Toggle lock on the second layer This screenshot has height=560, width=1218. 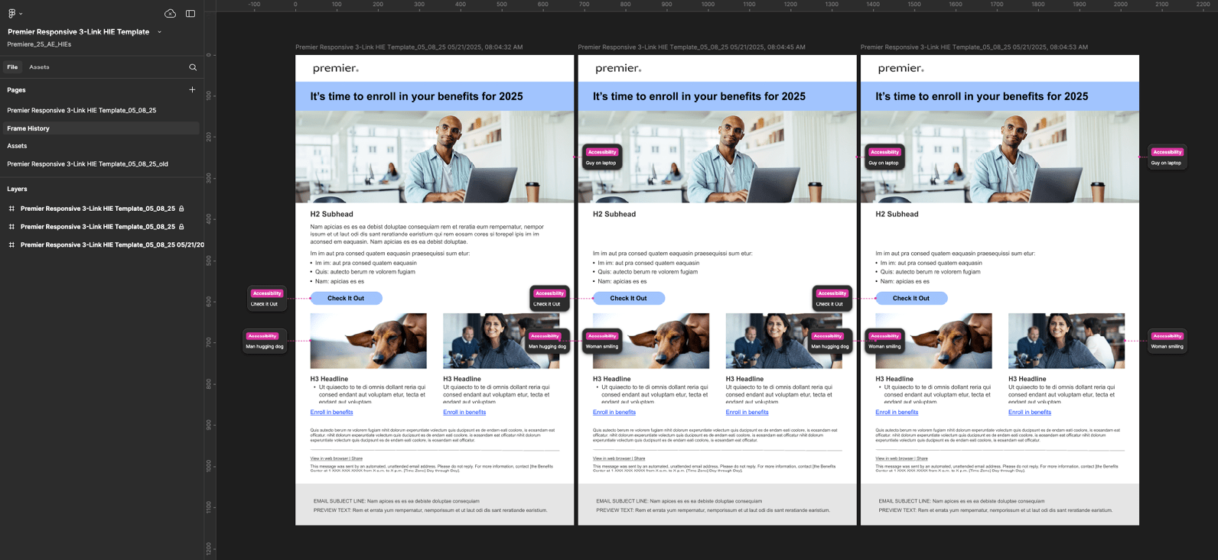click(181, 227)
